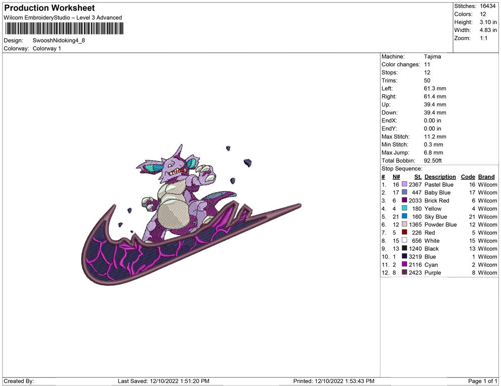Click the barcode under the worksheet title
Viewport: 501px width, 386px height.
point(64,28)
